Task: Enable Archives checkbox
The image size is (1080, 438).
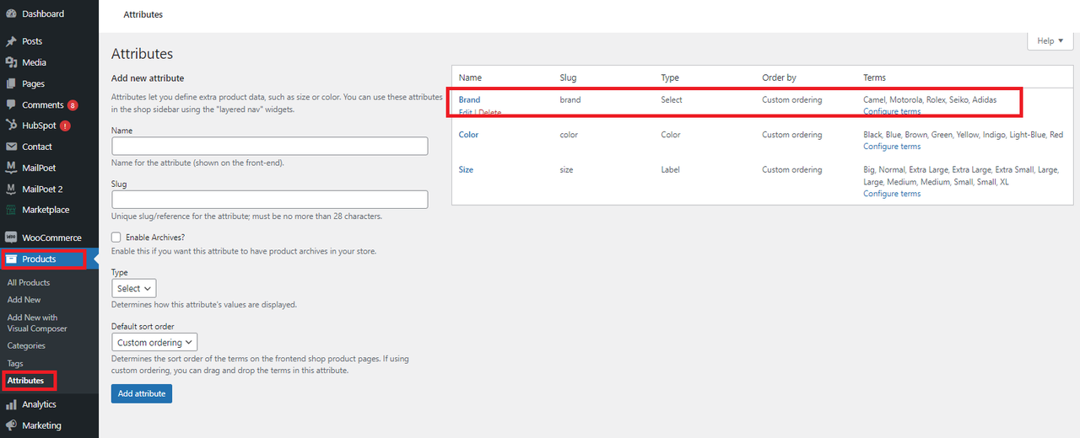Action: coord(116,238)
